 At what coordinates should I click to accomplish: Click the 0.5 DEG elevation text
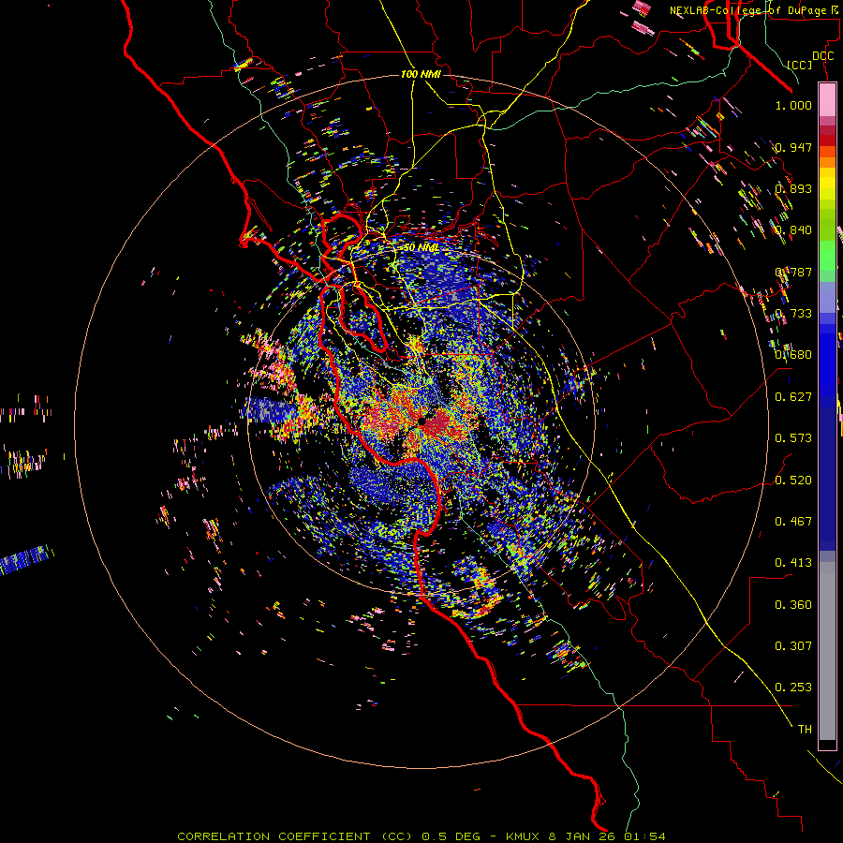(x=450, y=836)
